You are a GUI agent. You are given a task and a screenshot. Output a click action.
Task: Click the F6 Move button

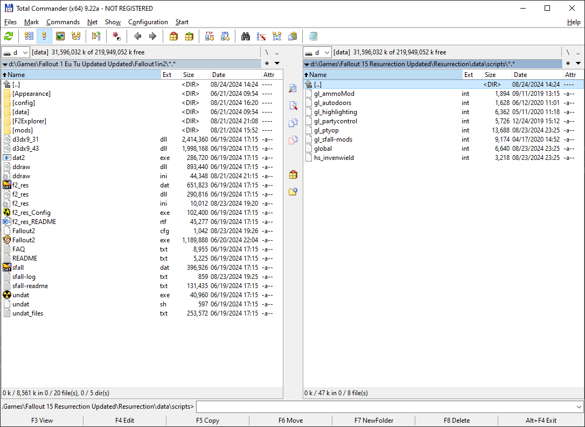[x=291, y=421]
